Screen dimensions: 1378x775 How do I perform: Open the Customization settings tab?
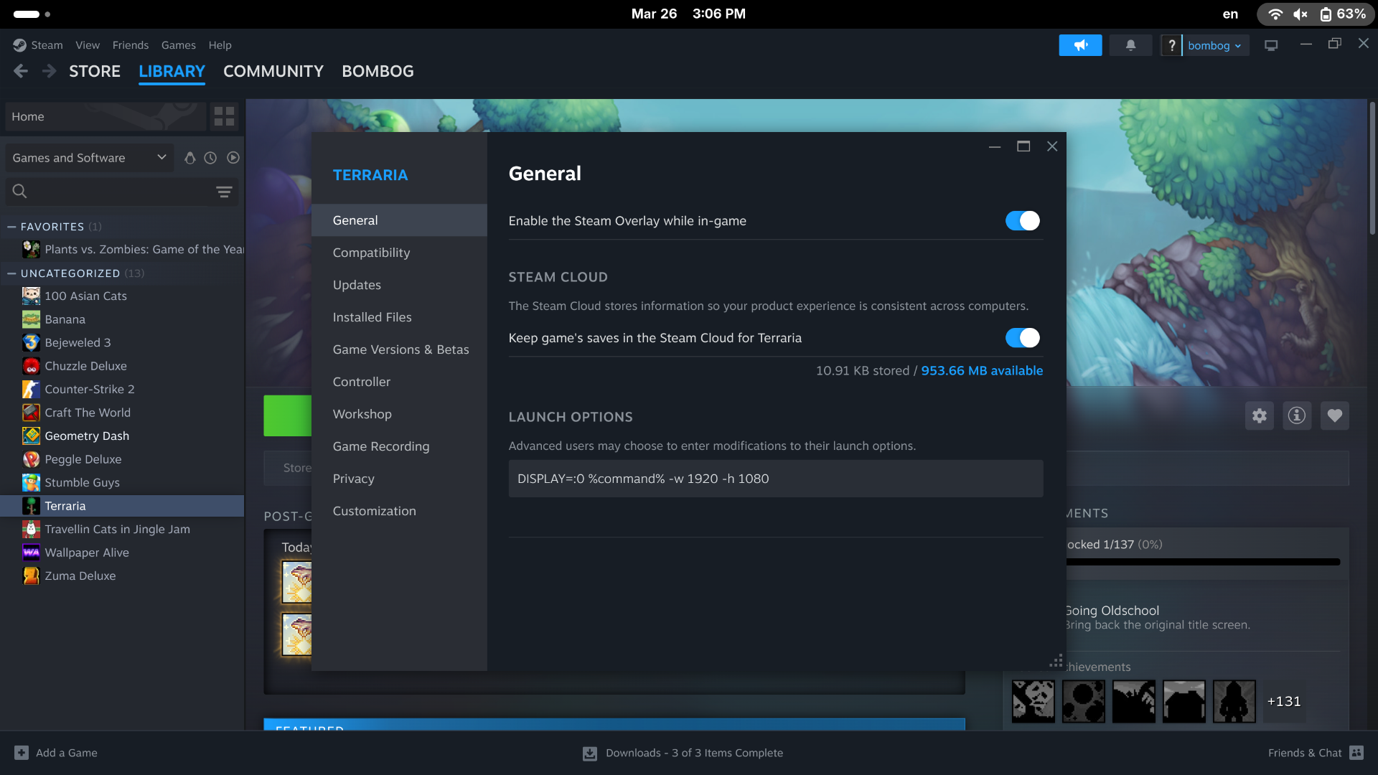point(399,511)
